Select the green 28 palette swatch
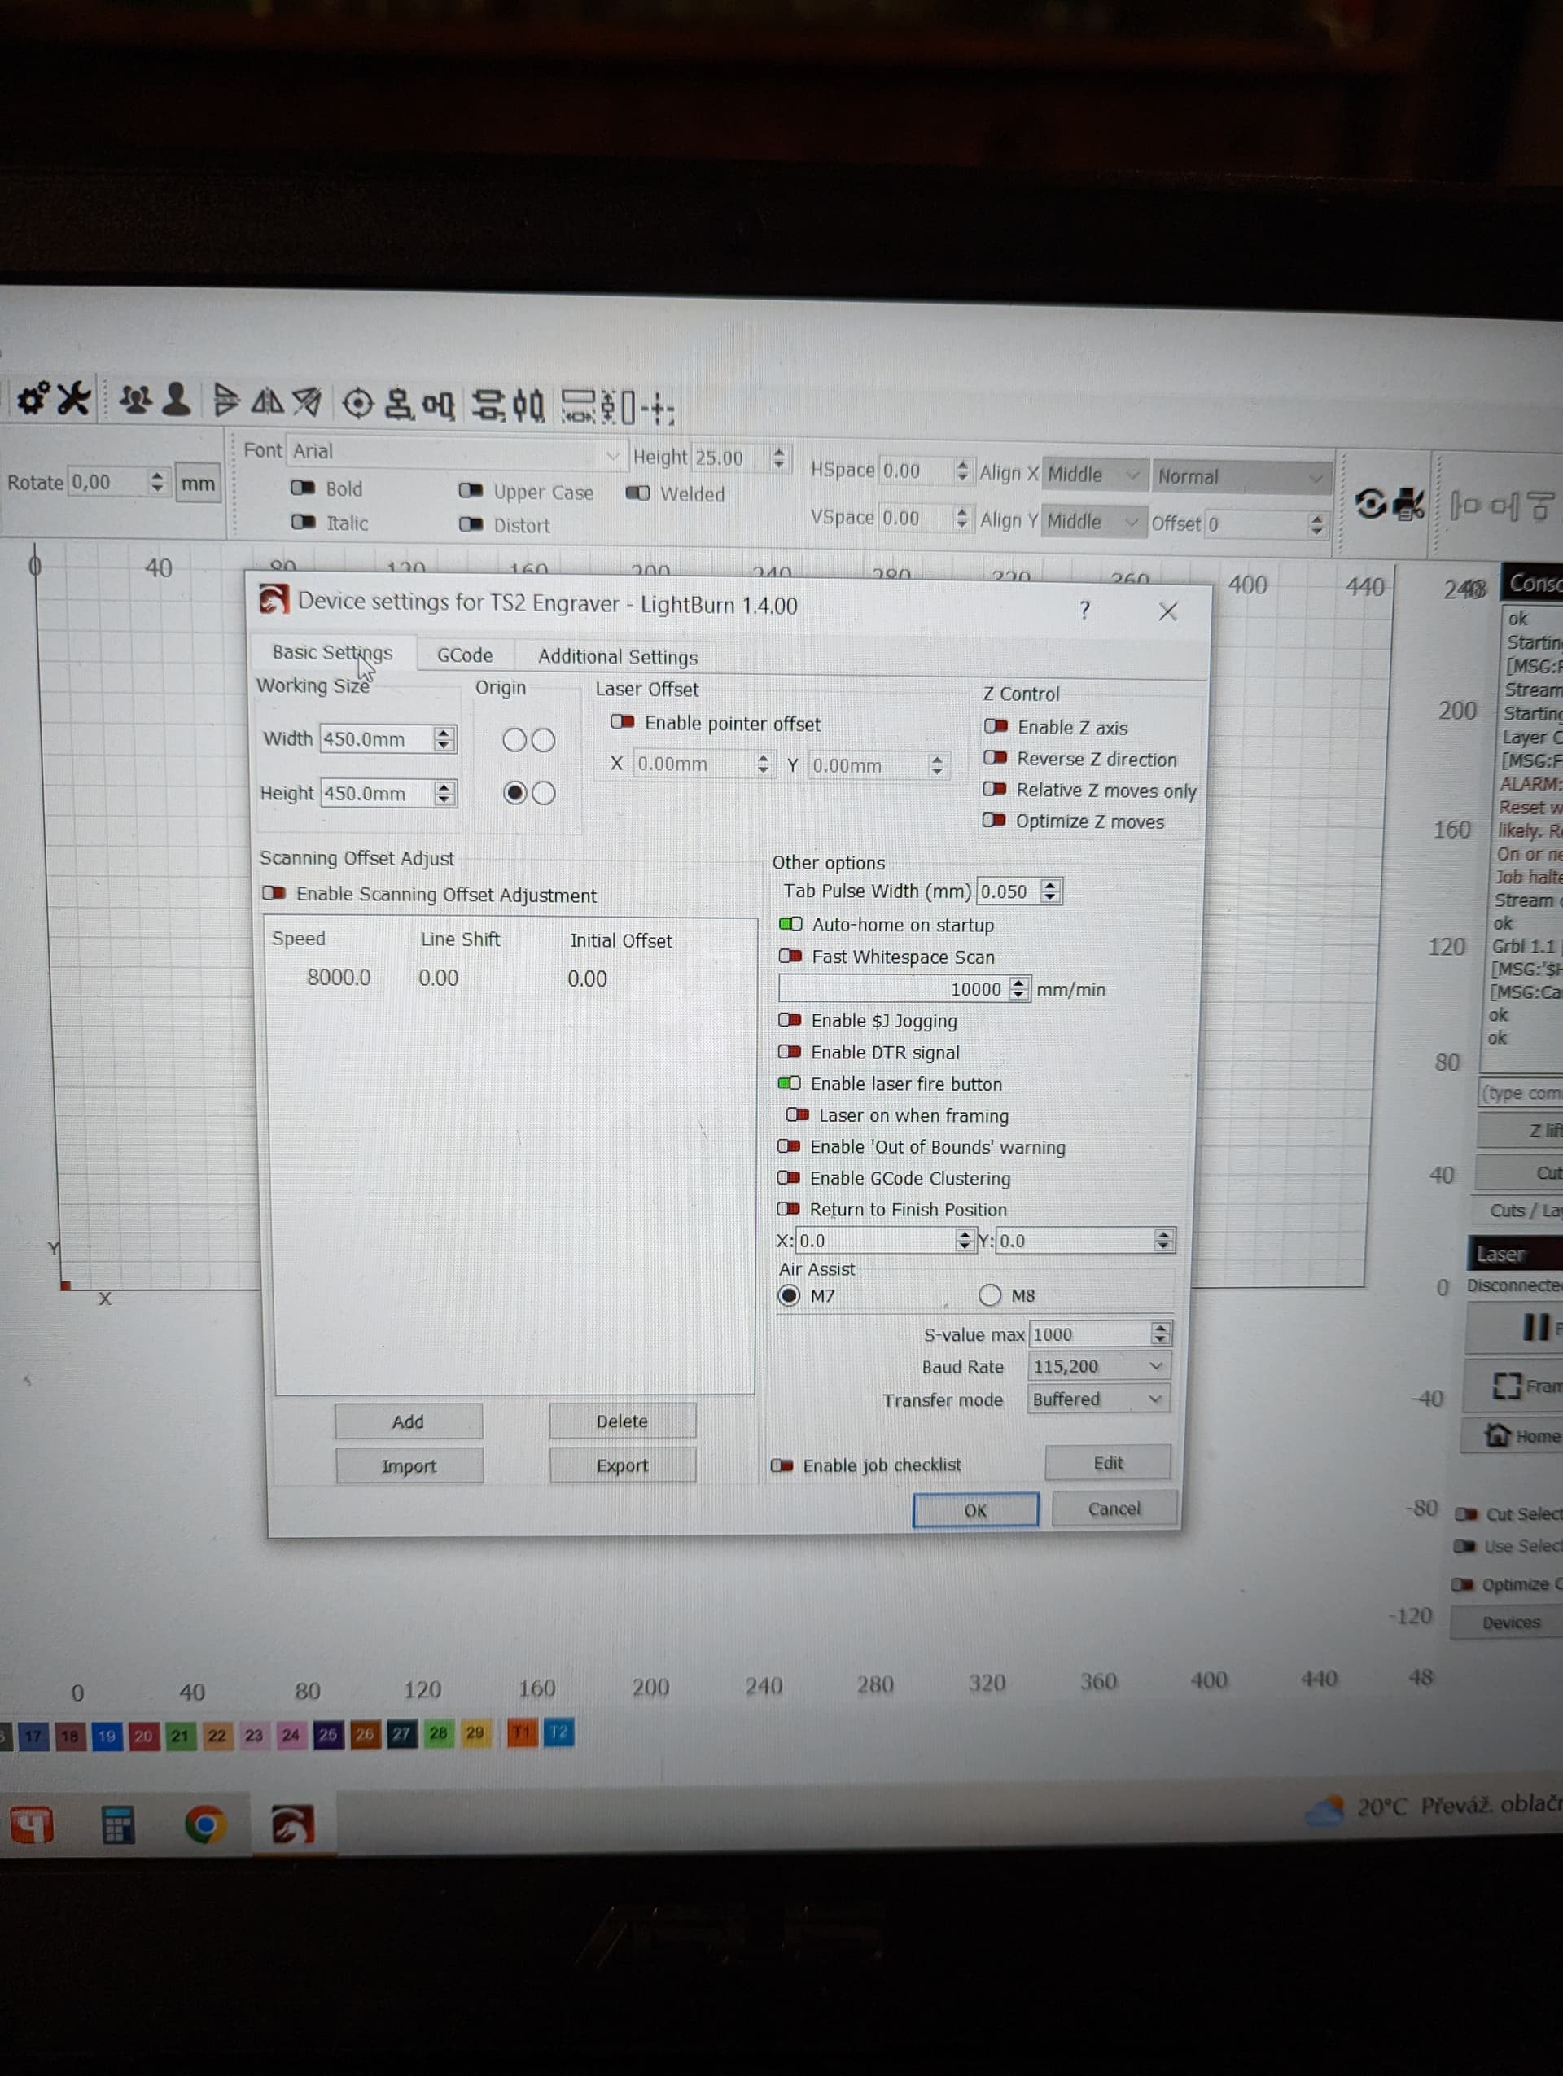This screenshot has height=2076, width=1563. [x=438, y=1733]
